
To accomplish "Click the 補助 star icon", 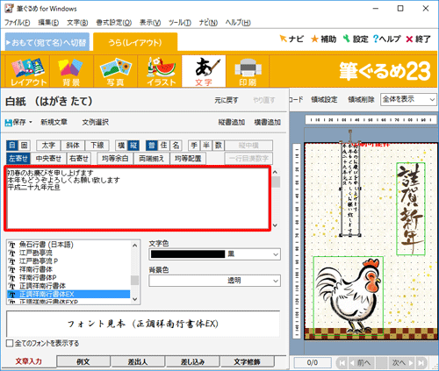I will (323, 39).
